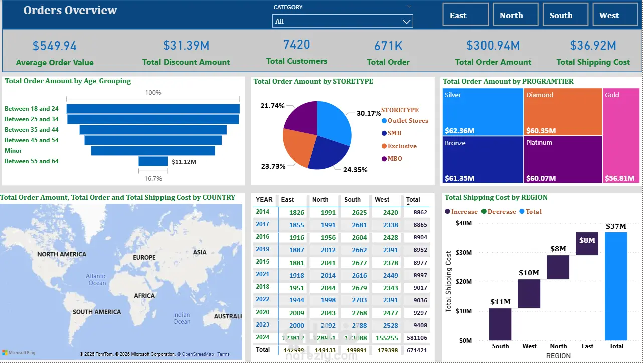Select the South region slicer
The width and height of the screenshot is (643, 363).
(566, 14)
